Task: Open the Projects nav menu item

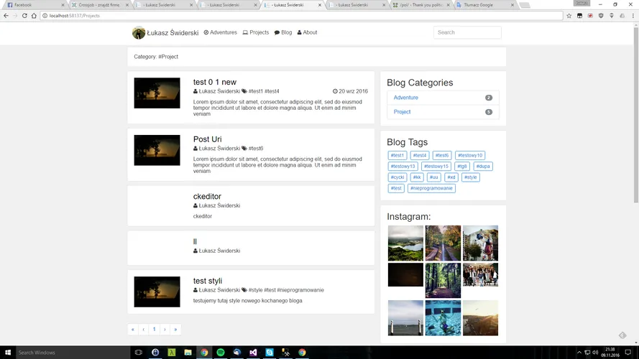Action: coord(256,32)
